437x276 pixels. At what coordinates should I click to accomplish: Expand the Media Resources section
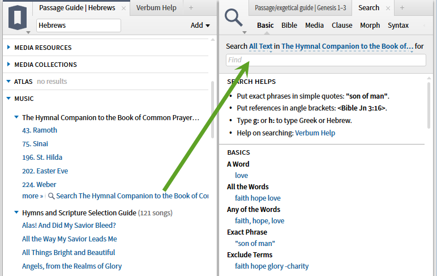[x=9, y=48]
